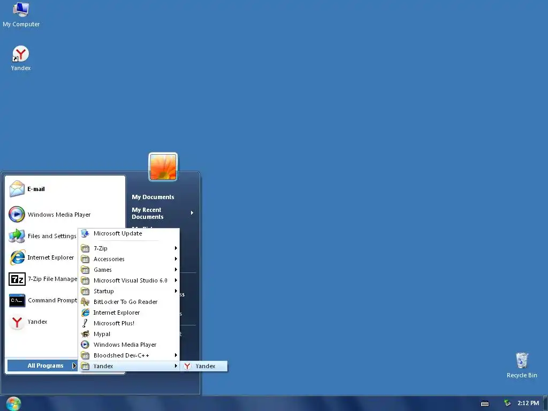This screenshot has width=548, height=411.
Task: Click the Games label
Action: coord(102,270)
